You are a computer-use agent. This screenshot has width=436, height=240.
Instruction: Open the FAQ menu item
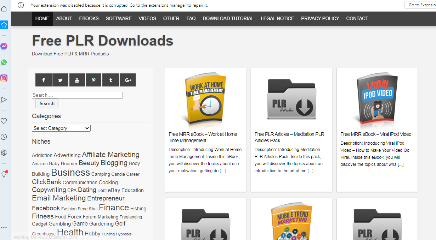pos(191,18)
